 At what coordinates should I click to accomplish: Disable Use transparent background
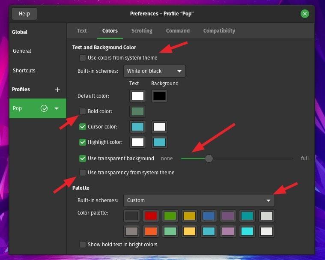click(x=83, y=158)
